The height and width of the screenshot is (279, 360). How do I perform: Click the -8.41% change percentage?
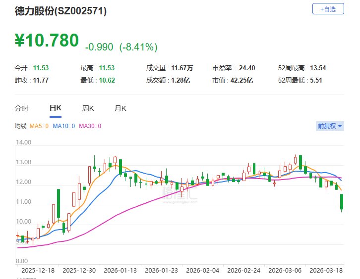[138, 47]
